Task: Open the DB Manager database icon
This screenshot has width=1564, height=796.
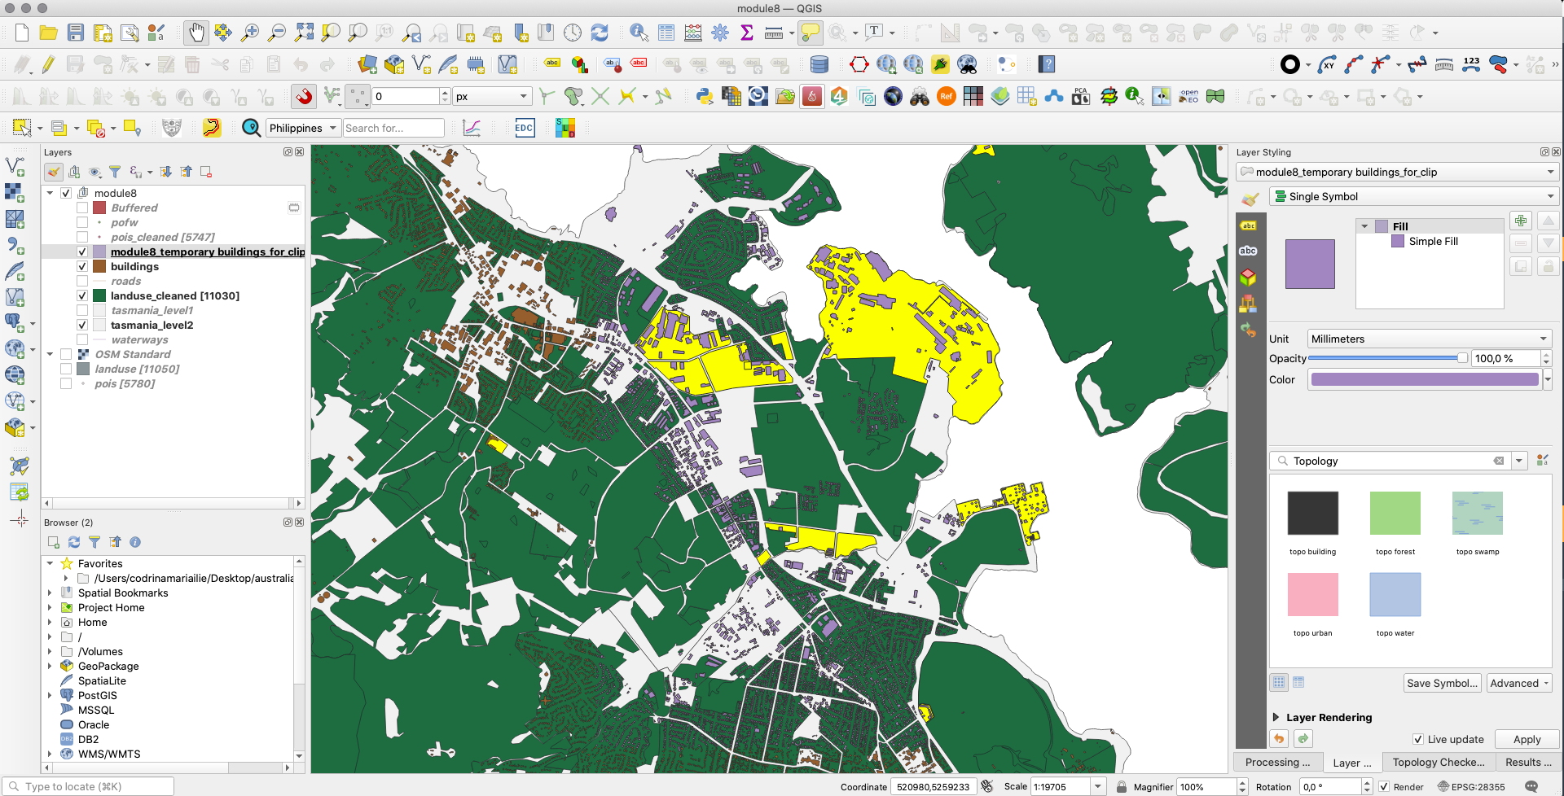Action: [x=819, y=64]
